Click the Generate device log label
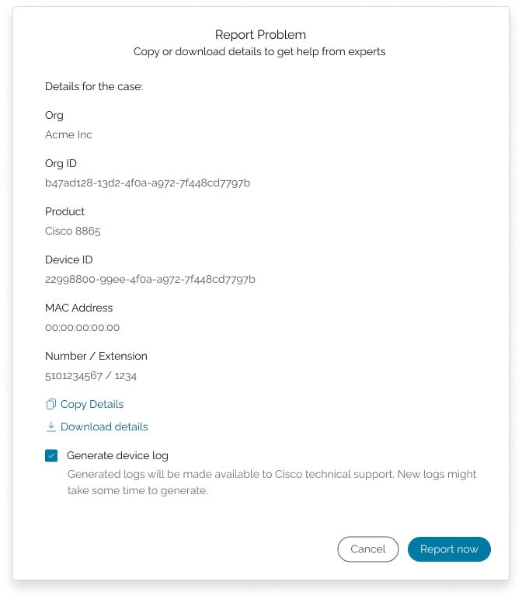This screenshot has height=599, width=522. pos(117,456)
